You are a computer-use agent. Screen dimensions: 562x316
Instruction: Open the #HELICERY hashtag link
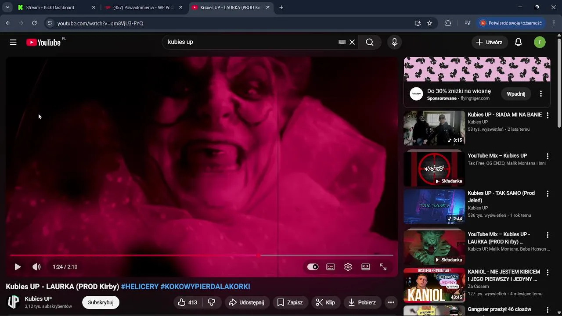click(140, 287)
